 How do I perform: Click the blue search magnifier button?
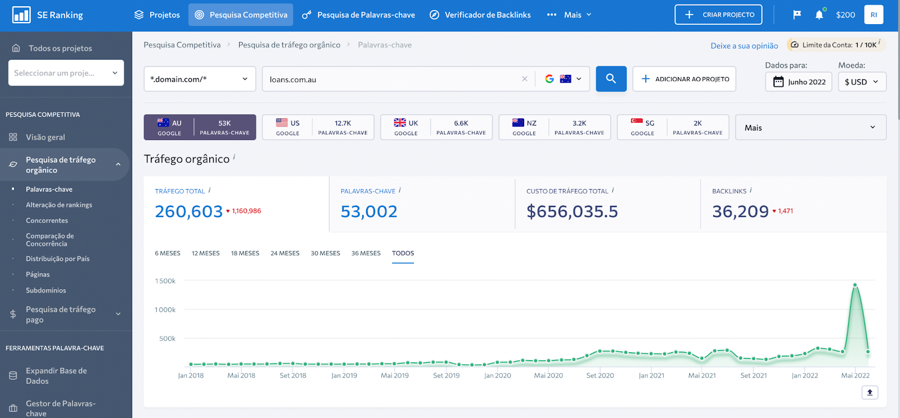(x=611, y=79)
